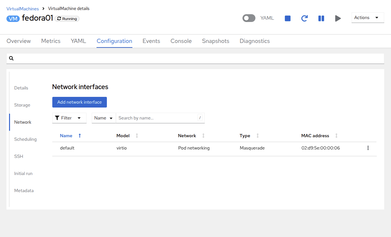Open kebab menu for default interface row
The width and height of the screenshot is (391, 237).
click(x=368, y=148)
